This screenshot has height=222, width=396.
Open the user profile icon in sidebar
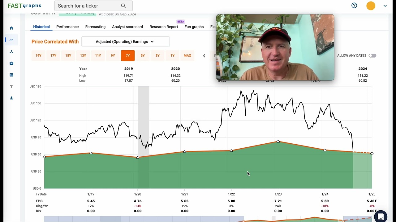click(11, 98)
